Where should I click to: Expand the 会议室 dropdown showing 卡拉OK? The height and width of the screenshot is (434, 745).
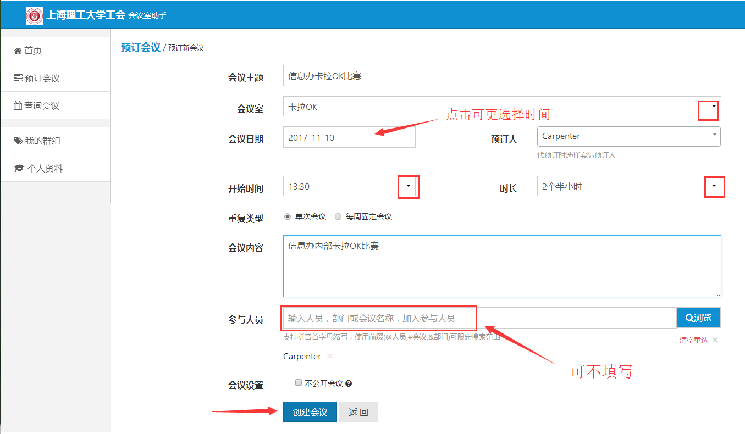coord(713,107)
